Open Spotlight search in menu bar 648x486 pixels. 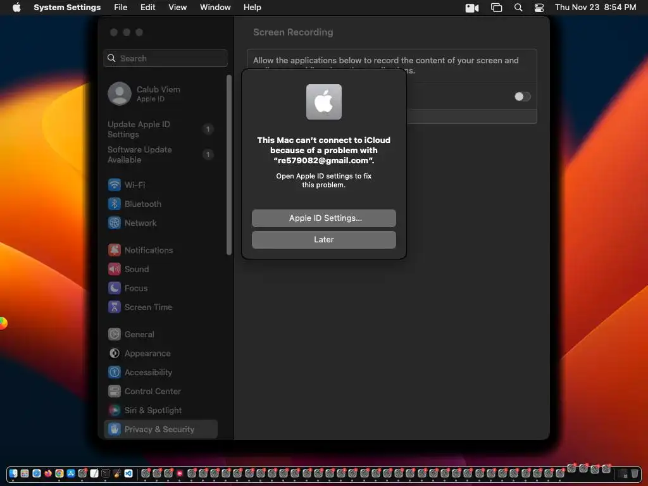click(x=518, y=8)
